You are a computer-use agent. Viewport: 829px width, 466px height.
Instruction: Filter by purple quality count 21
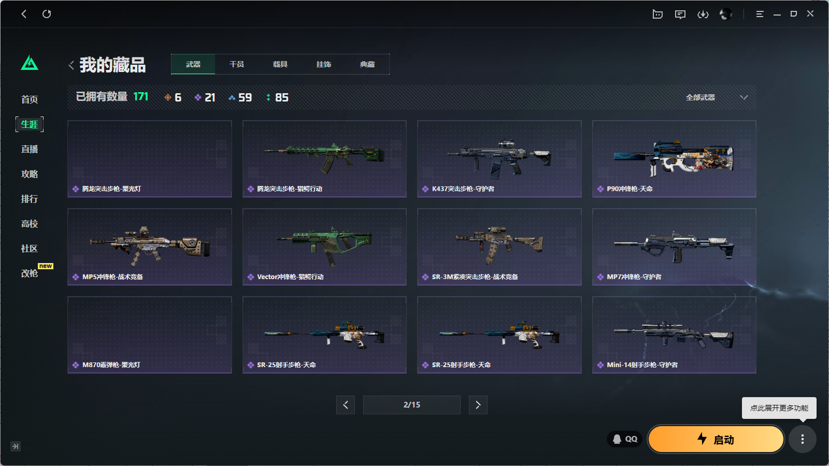click(205, 97)
